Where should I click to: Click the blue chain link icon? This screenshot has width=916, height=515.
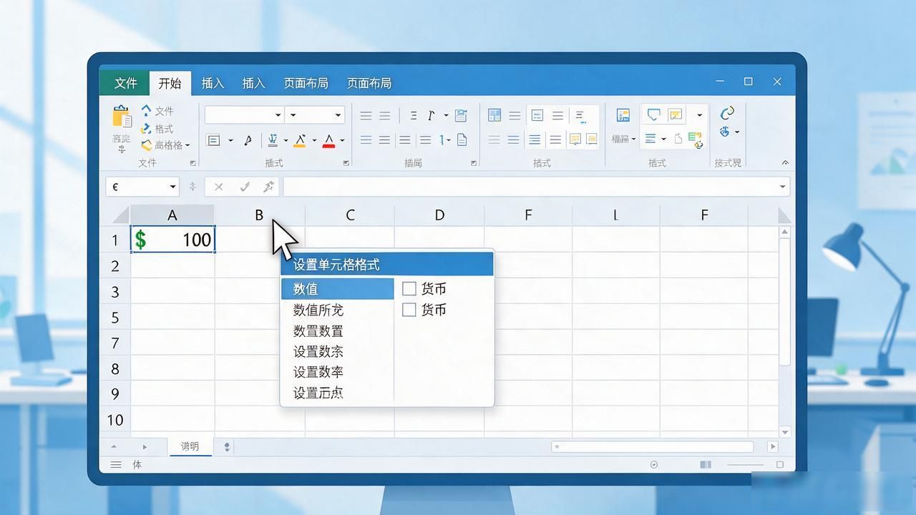tap(727, 113)
